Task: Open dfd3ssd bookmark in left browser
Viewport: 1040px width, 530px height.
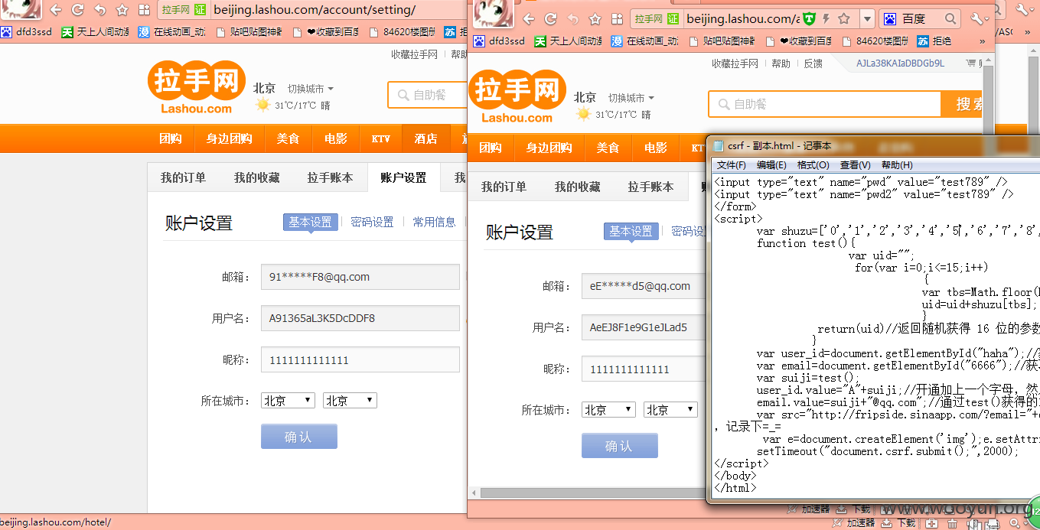Action: [x=27, y=32]
